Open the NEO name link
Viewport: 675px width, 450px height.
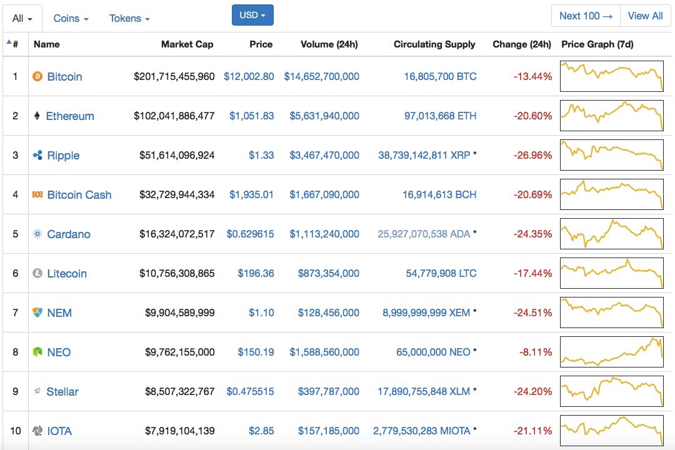click(59, 352)
